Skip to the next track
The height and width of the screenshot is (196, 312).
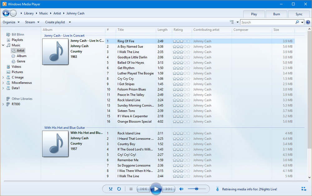pos(168,189)
